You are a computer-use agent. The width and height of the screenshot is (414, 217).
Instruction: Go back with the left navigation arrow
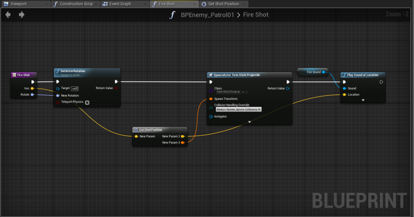point(8,15)
